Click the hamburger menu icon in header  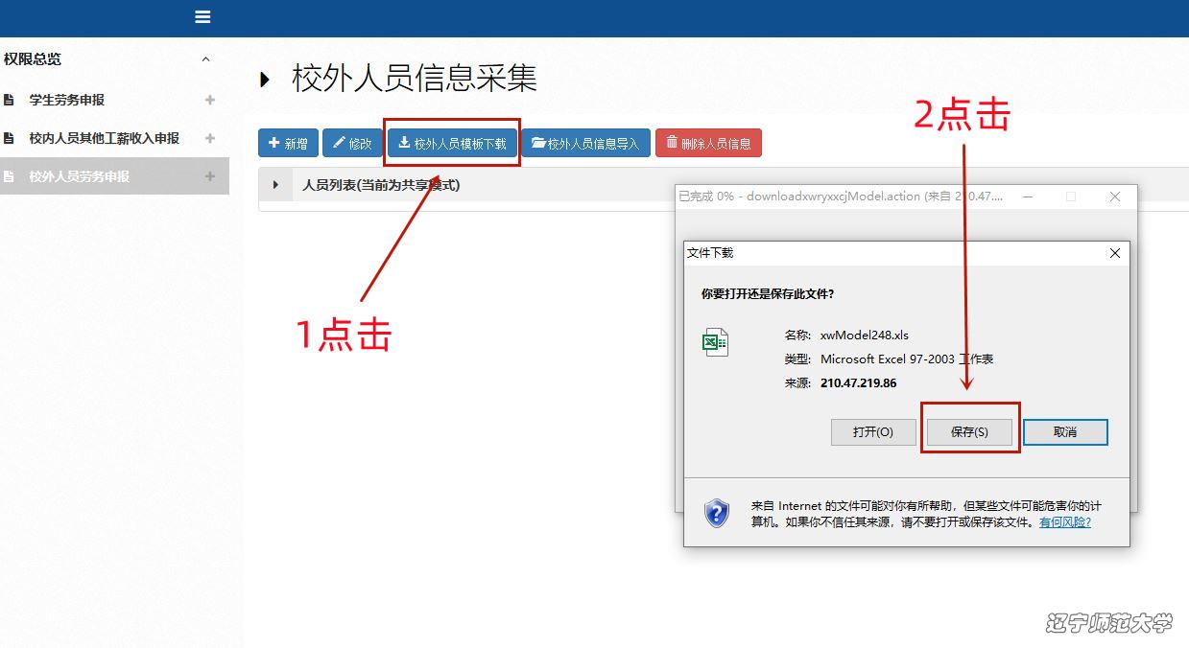click(202, 17)
